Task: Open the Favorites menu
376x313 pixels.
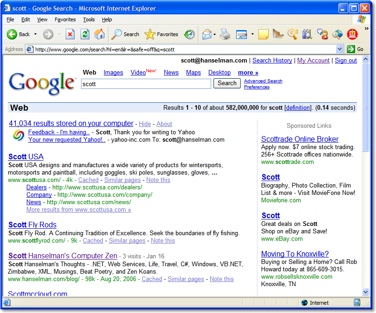Action: pos(65,19)
